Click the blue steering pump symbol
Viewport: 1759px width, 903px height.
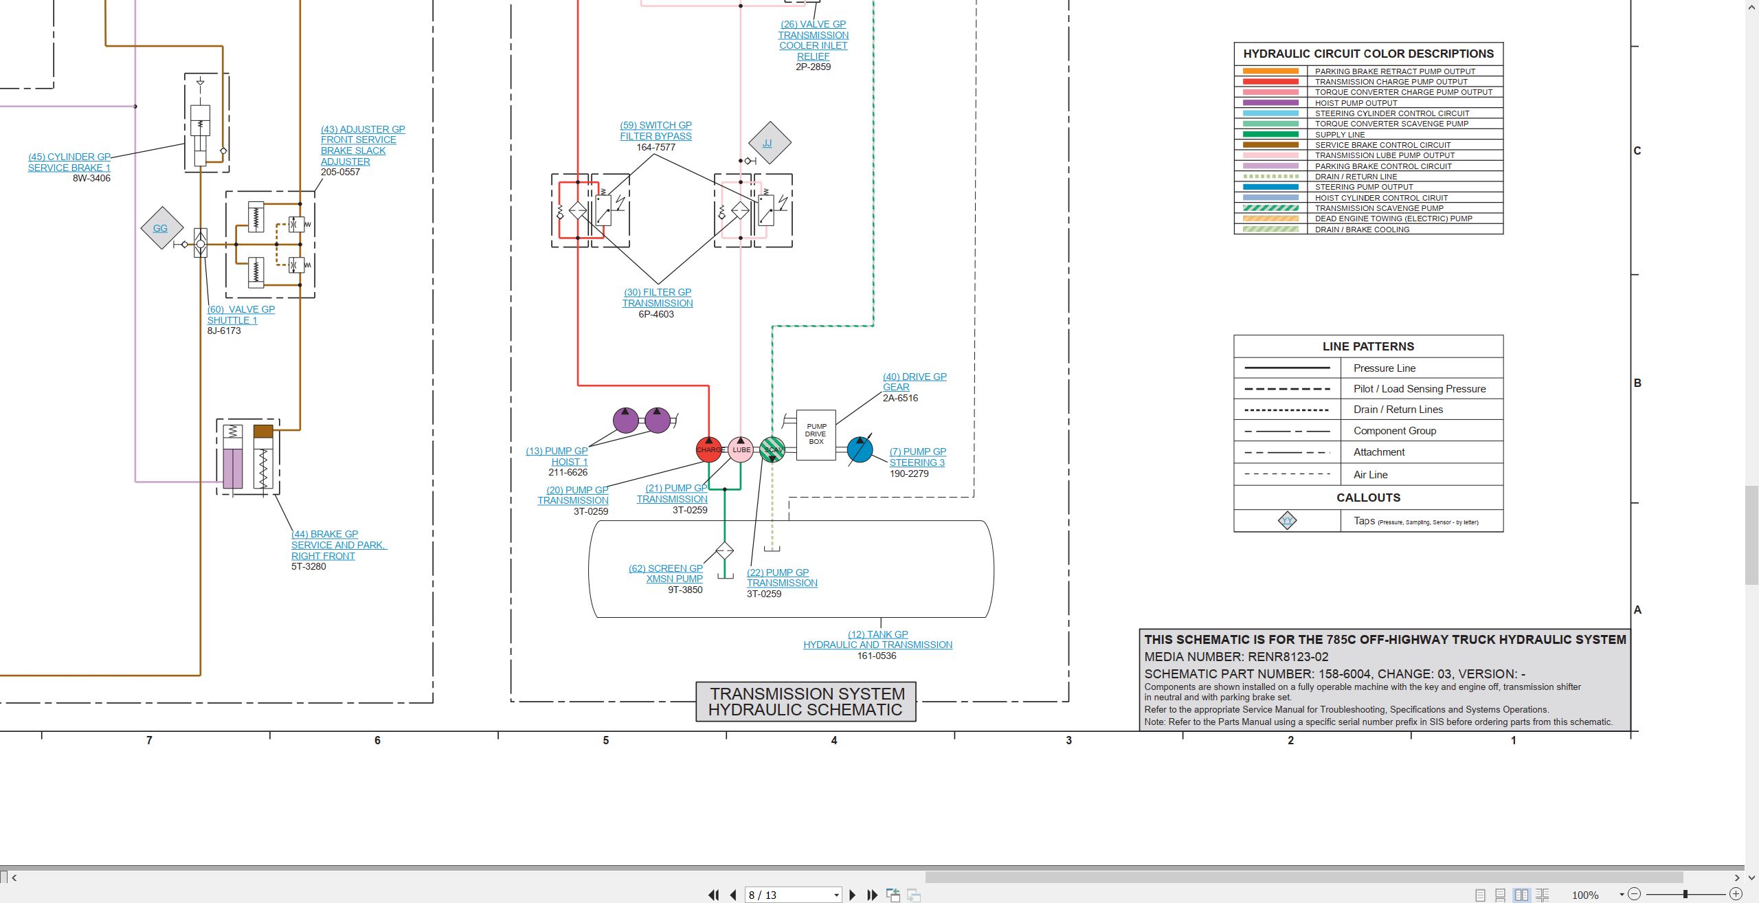(860, 449)
